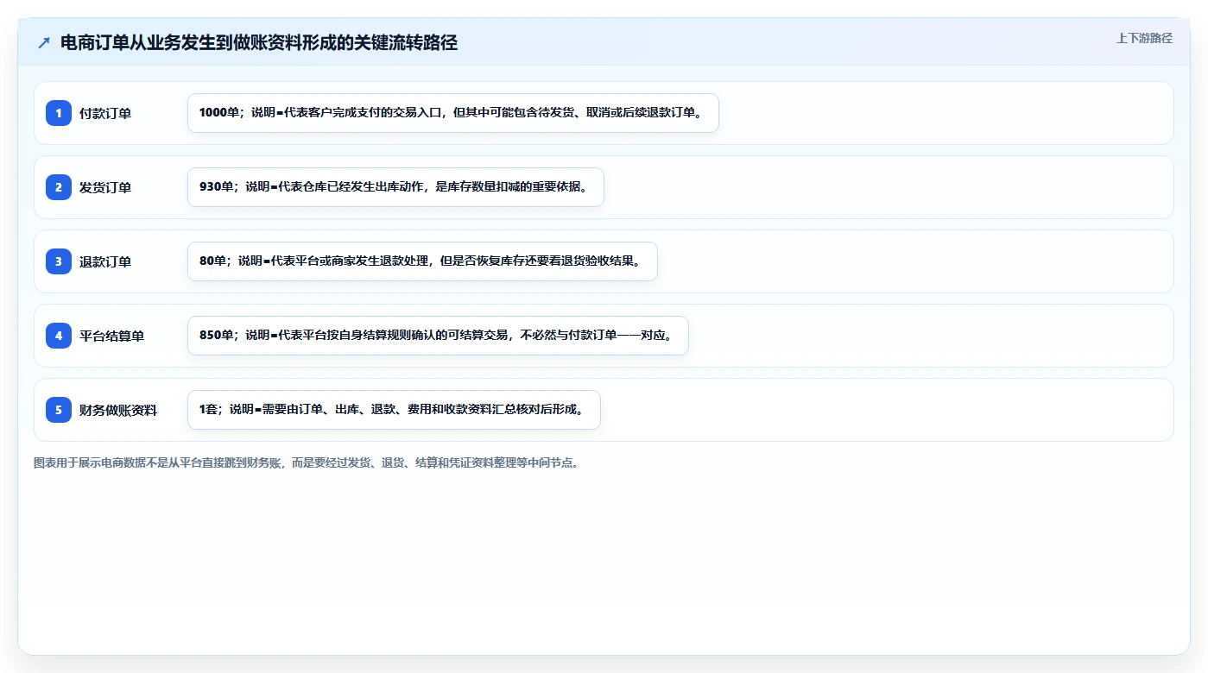Select the 发货订单 step label
This screenshot has height=673, width=1208.
(x=105, y=187)
